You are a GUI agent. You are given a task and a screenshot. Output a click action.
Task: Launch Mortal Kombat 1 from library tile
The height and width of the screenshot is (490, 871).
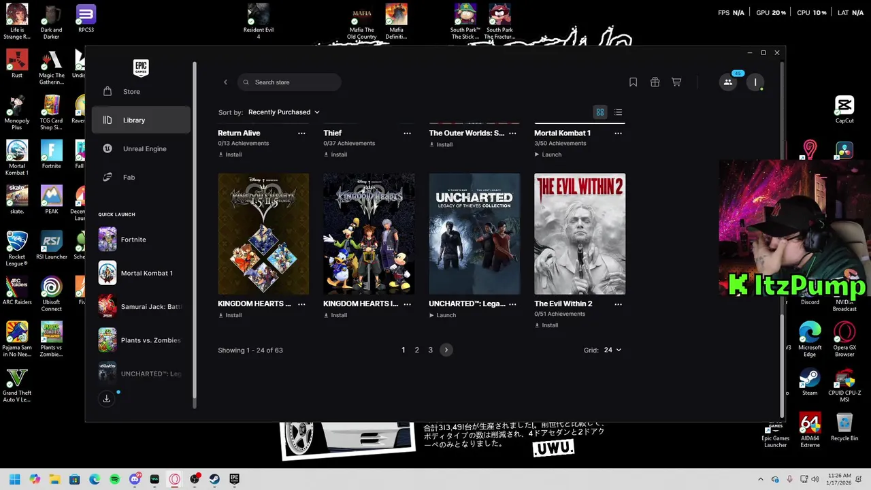pos(548,154)
